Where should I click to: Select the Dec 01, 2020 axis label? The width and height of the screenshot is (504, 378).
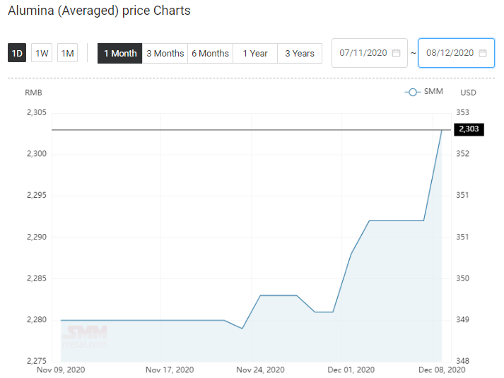point(351,370)
